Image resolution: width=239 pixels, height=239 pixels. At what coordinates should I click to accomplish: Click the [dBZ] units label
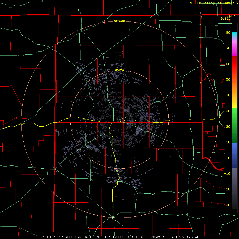tap(226, 18)
